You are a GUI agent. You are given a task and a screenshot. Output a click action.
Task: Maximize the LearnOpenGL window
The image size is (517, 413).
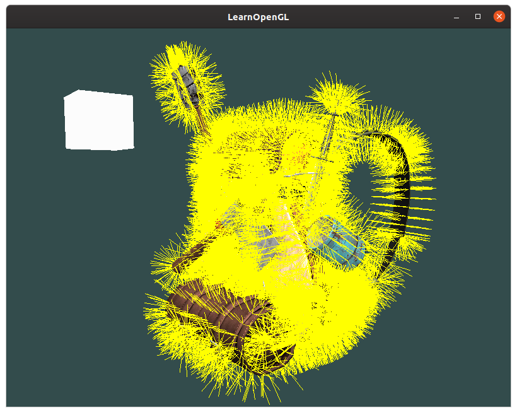click(x=478, y=16)
